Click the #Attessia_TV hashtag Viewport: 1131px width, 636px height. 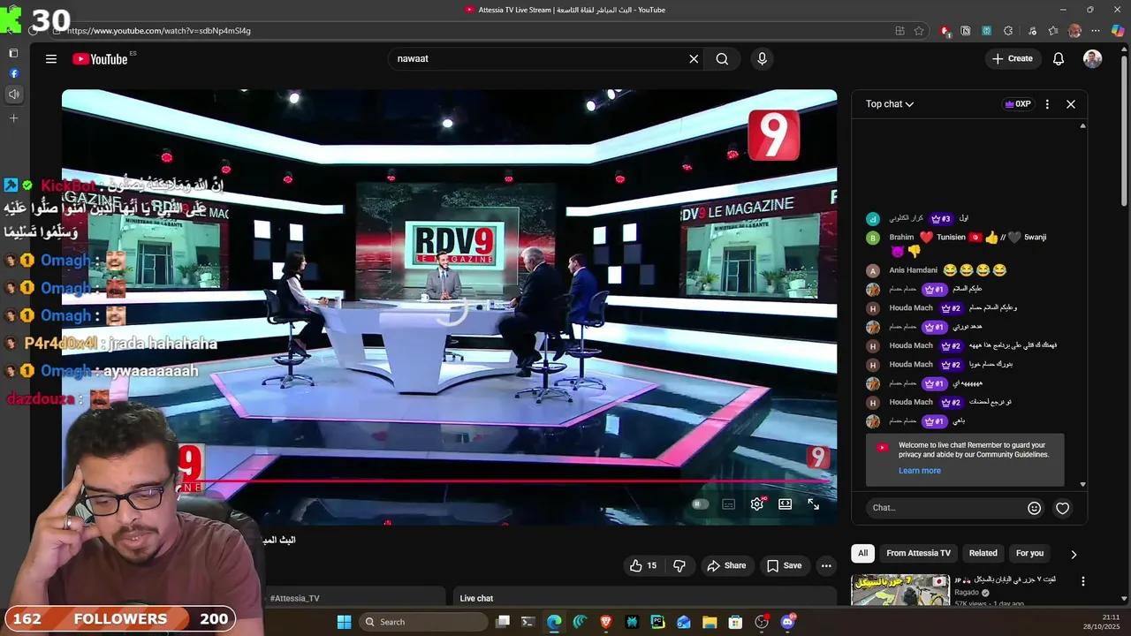[x=294, y=599]
